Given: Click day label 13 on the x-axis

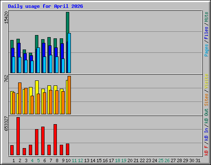Looking at the screenshot, I should coord(87,160).
